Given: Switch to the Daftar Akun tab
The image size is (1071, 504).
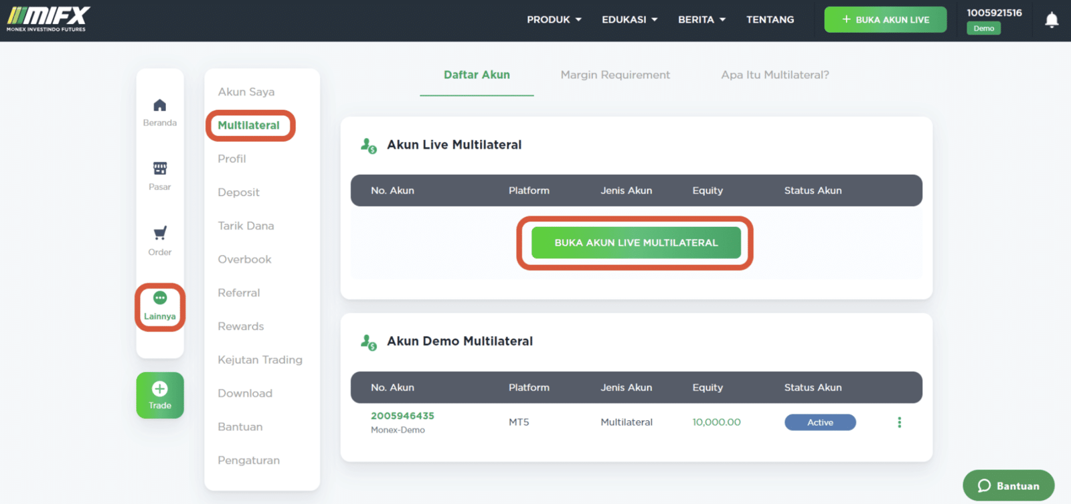Looking at the screenshot, I should (477, 75).
